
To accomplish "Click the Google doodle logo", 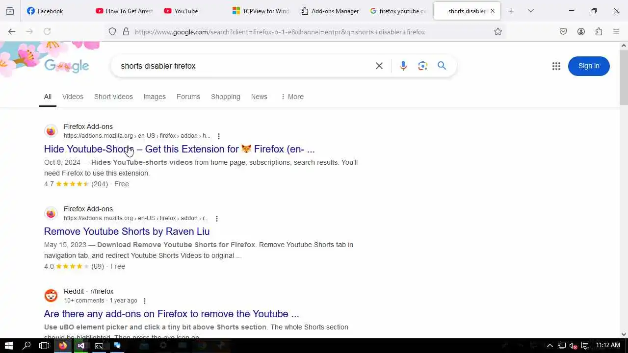I will coord(67,66).
